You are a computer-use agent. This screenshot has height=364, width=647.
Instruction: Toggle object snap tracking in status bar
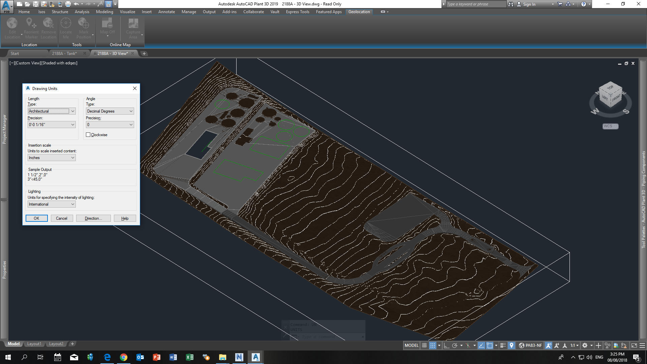coord(482,345)
